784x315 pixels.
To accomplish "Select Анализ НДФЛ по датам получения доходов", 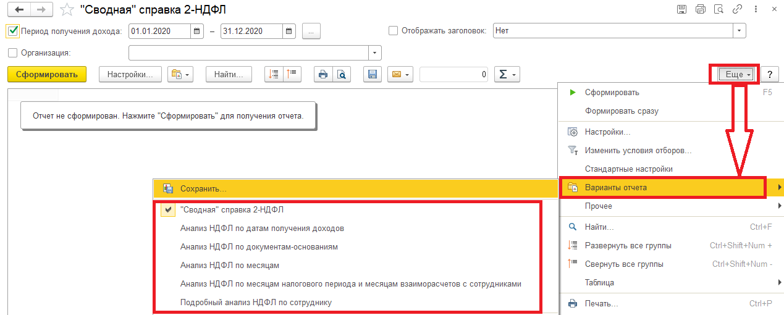I will (355, 228).
